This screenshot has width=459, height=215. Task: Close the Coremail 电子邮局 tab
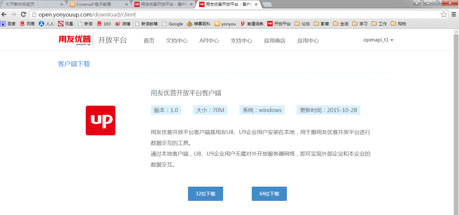[x=127, y=4]
